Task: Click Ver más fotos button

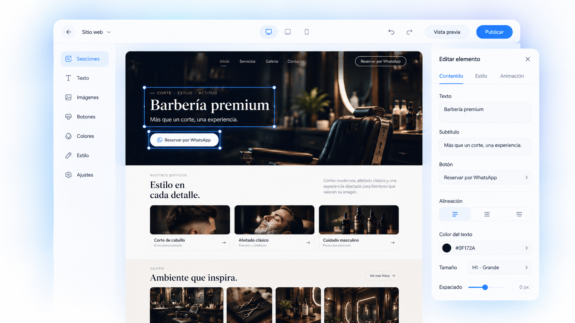Action: (x=382, y=276)
